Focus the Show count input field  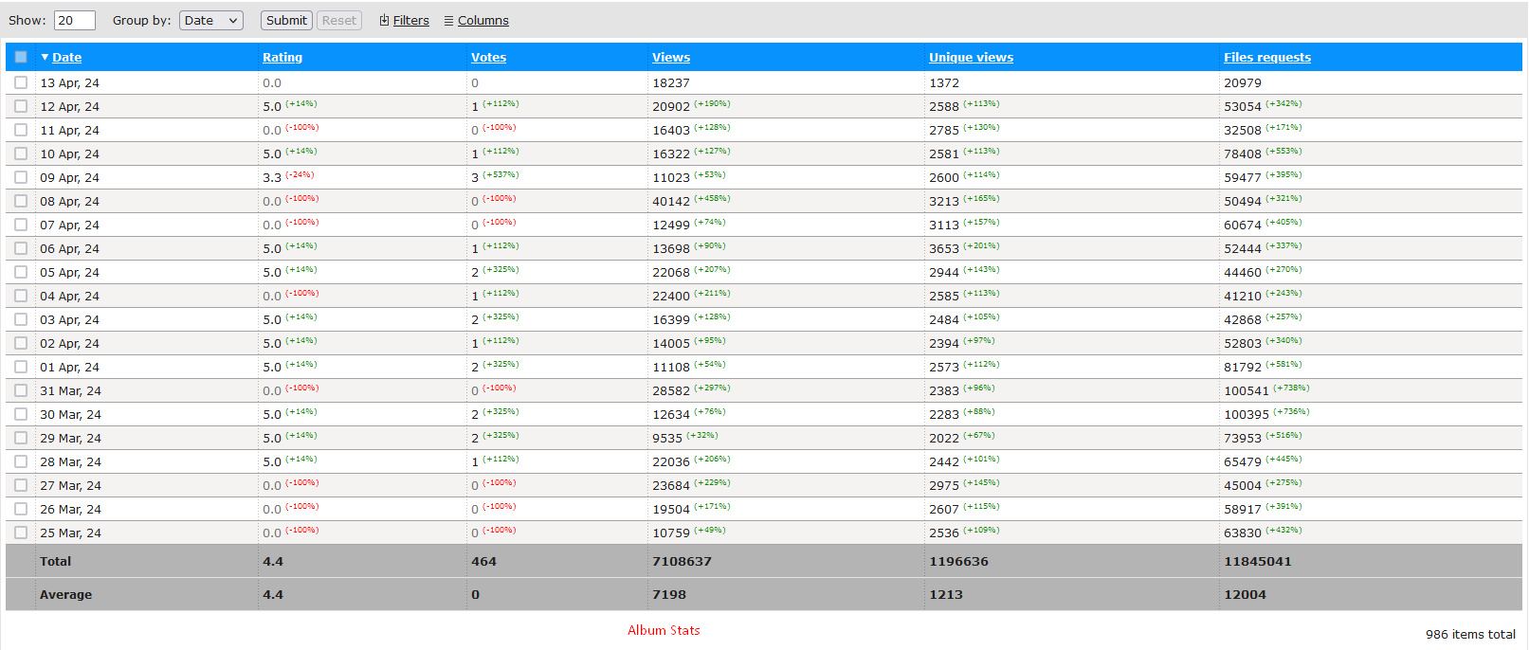pyautogui.click(x=75, y=20)
